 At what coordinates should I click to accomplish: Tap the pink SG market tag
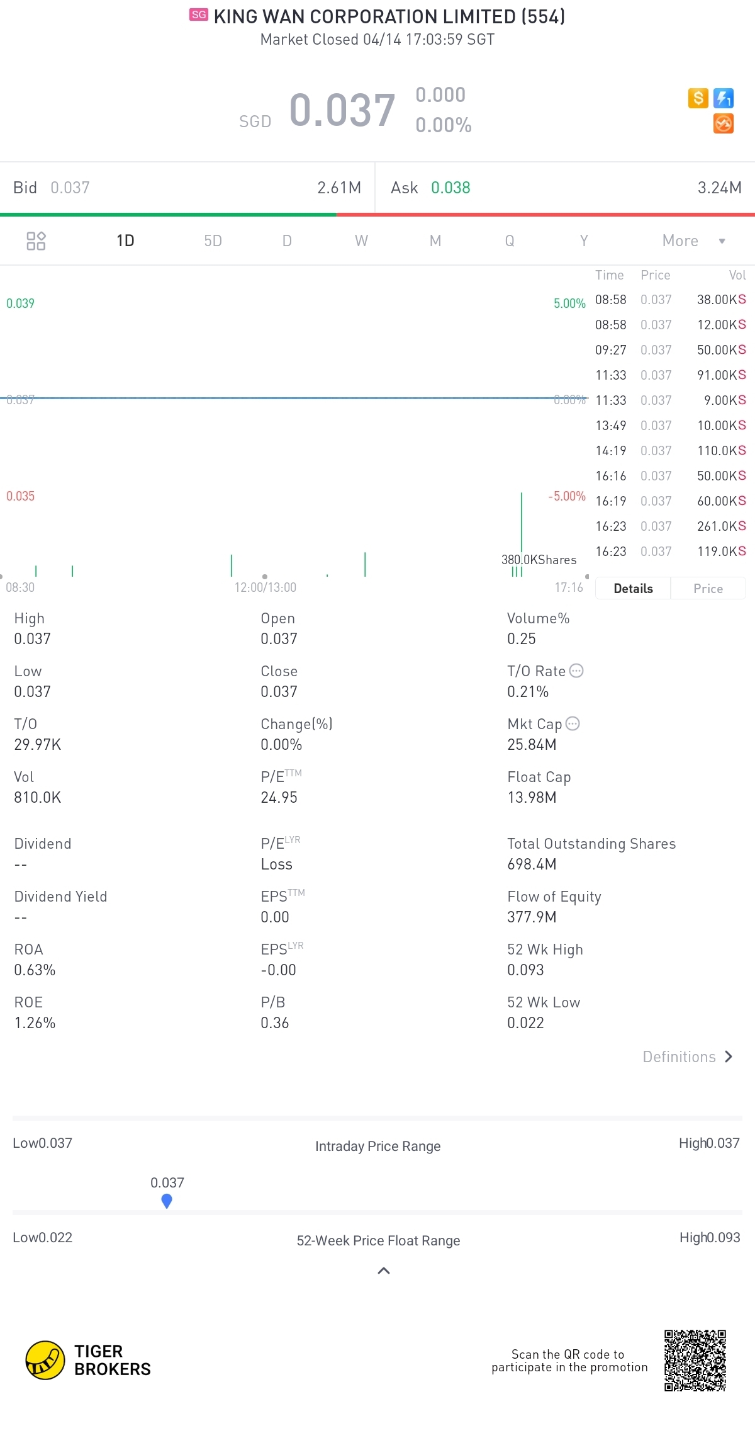[199, 15]
